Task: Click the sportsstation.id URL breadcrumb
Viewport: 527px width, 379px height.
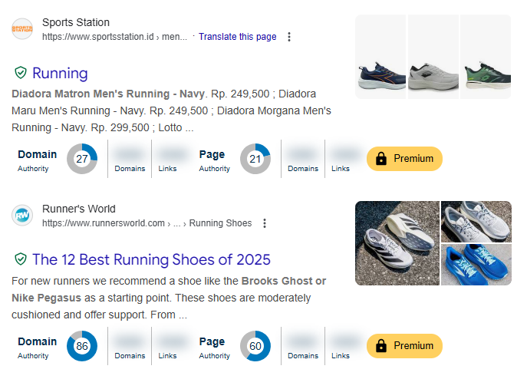Action: (114, 37)
